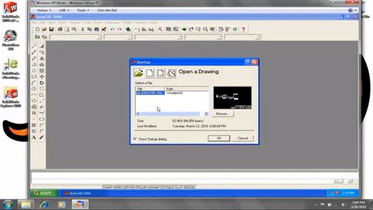Click the Windows 7 Start orb
The width and height of the screenshot is (373, 210).
click(x=8, y=204)
